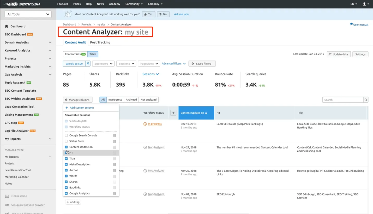Click the Online demo icon
Screen dimensions: 373x214
7,196
